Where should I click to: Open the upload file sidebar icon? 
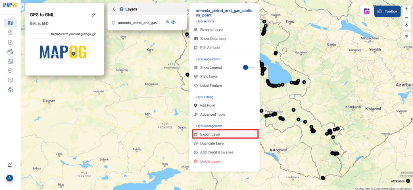point(10,42)
